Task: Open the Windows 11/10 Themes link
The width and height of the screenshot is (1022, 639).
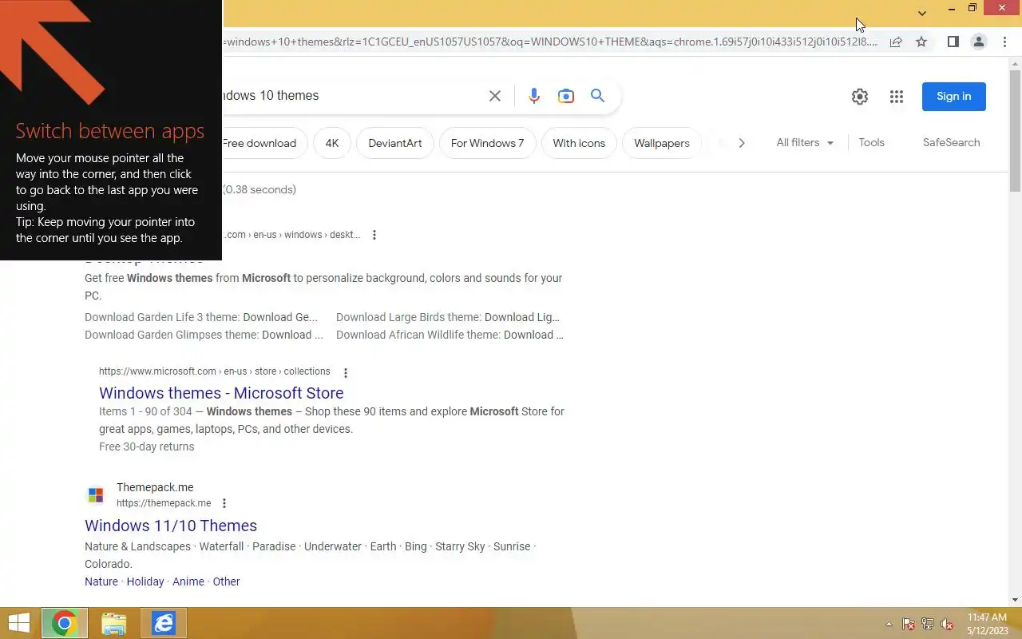Action: [171, 526]
